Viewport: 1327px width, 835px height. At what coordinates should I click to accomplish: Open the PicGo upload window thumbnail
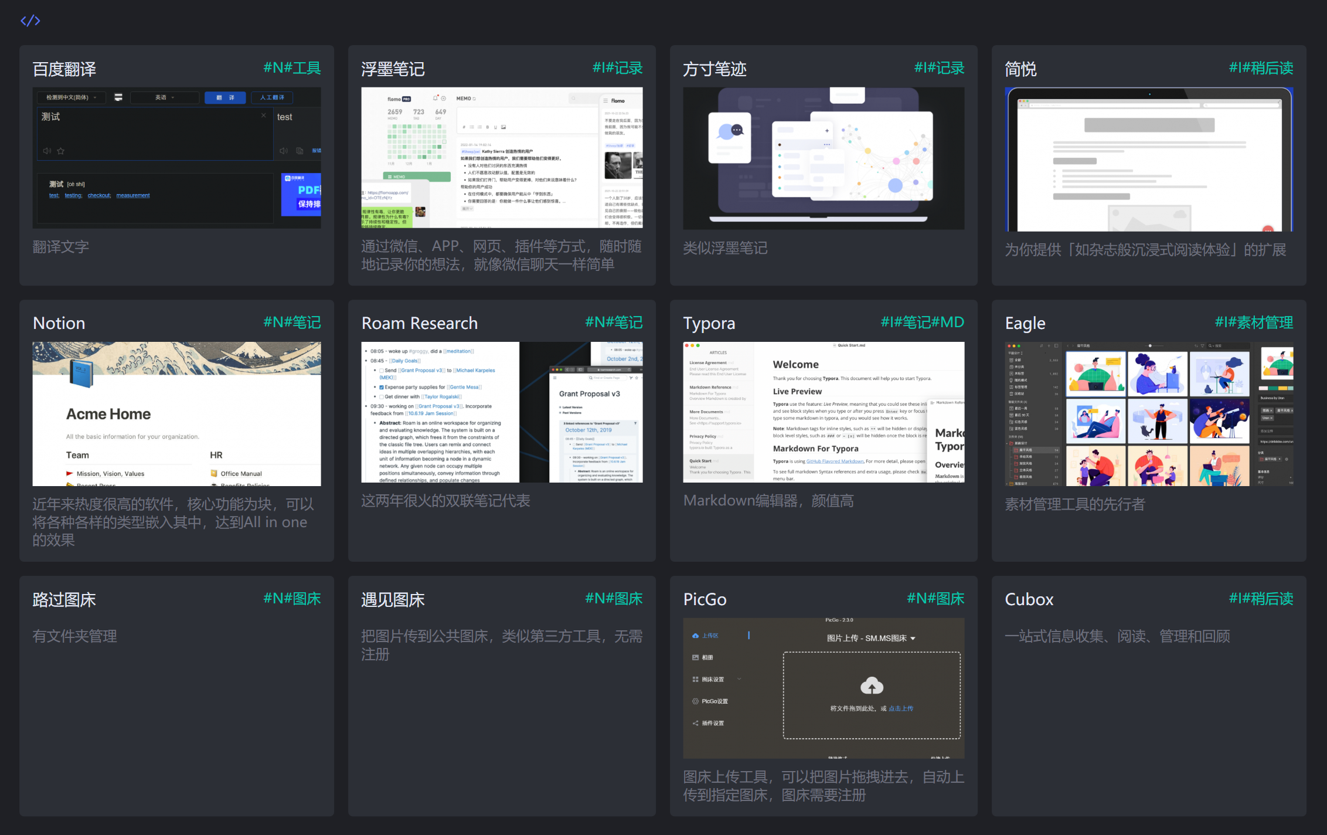click(x=824, y=688)
